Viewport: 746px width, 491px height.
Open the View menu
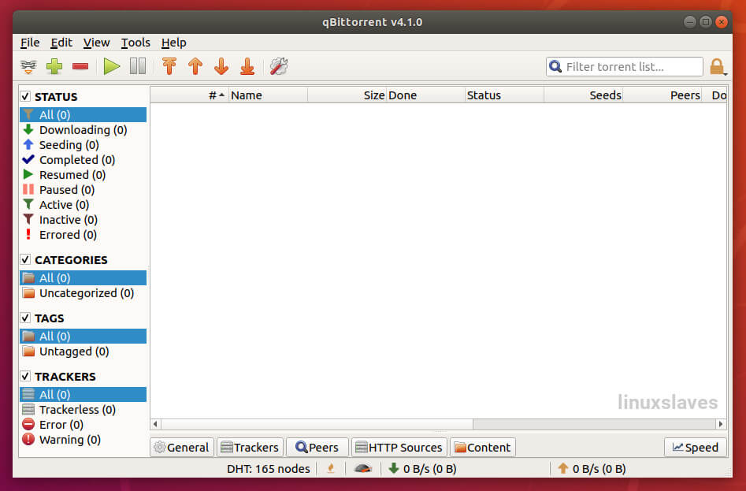click(x=97, y=43)
